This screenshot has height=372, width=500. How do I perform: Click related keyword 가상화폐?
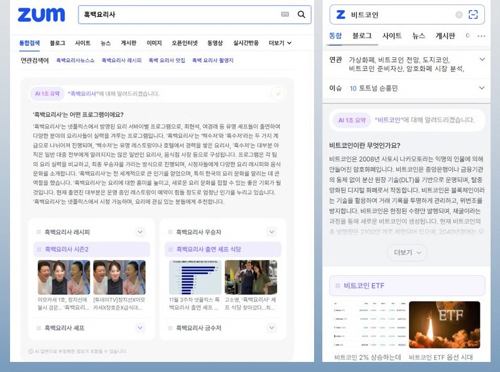362,60
